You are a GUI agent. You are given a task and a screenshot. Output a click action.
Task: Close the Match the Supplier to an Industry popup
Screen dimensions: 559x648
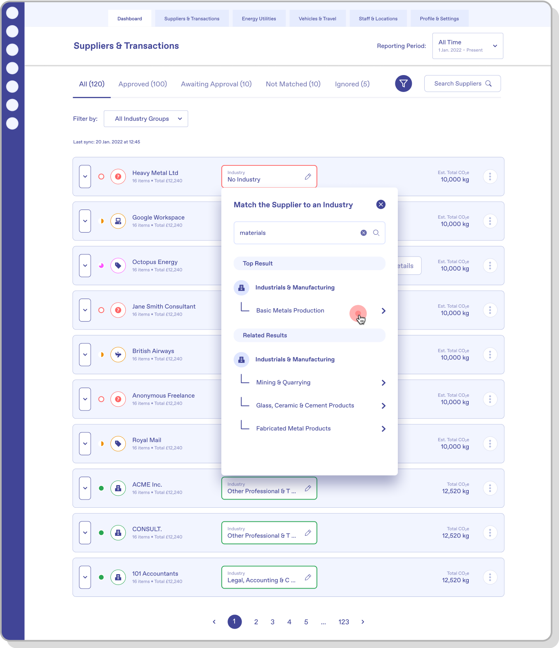[381, 205]
